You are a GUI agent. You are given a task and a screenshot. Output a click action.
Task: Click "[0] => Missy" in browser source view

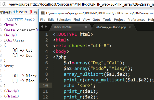pyautogui.click(x=24, y=76)
